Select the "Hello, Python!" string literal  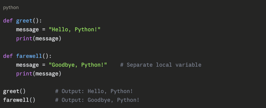(x=75, y=29)
